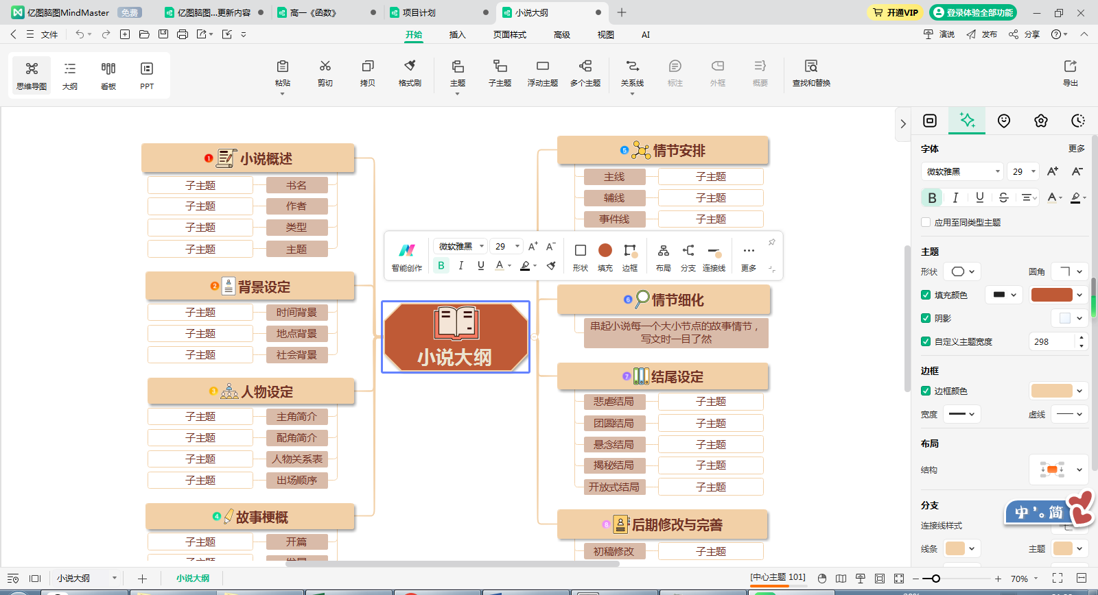The width and height of the screenshot is (1098, 595).
Task: Switch to 大纲 outline view
Action: point(70,75)
